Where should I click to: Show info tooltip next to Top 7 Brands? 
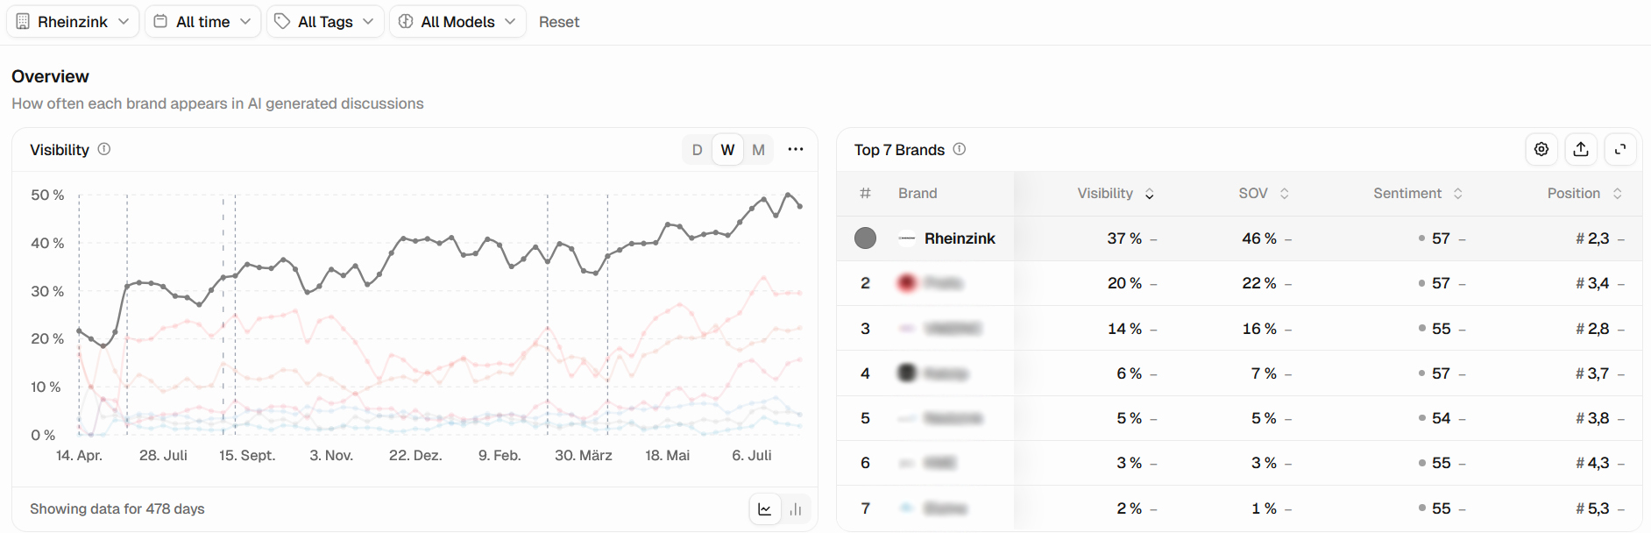(960, 149)
